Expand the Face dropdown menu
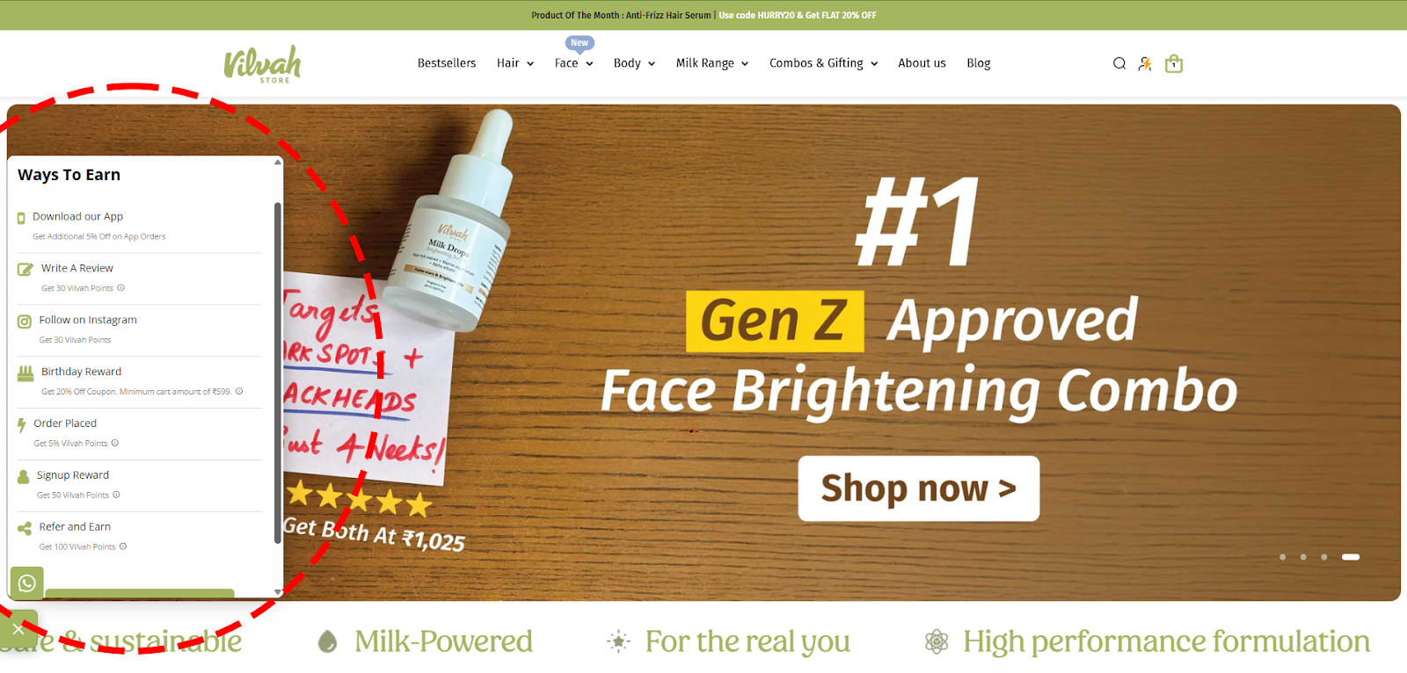 point(573,63)
